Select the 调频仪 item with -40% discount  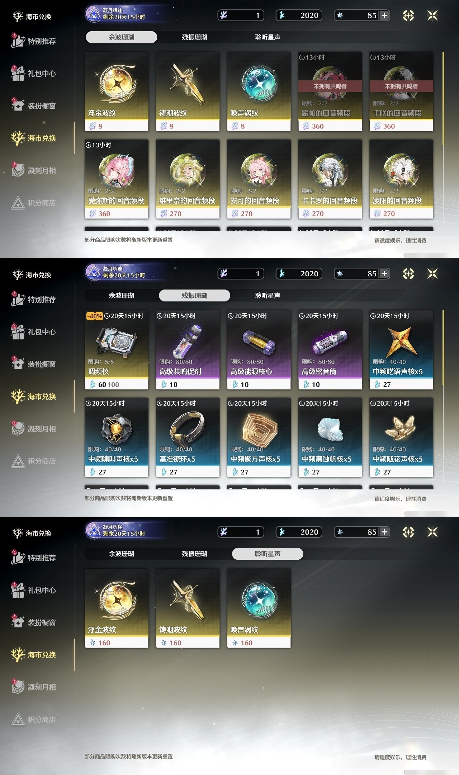click(117, 350)
